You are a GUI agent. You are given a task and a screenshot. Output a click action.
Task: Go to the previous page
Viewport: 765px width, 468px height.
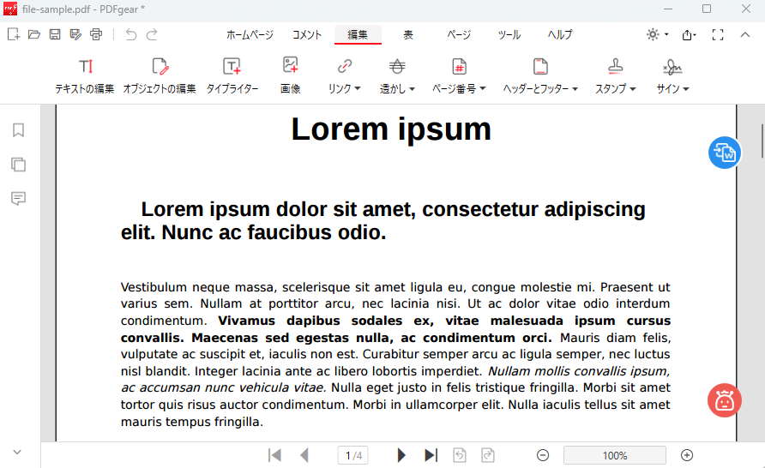304,455
